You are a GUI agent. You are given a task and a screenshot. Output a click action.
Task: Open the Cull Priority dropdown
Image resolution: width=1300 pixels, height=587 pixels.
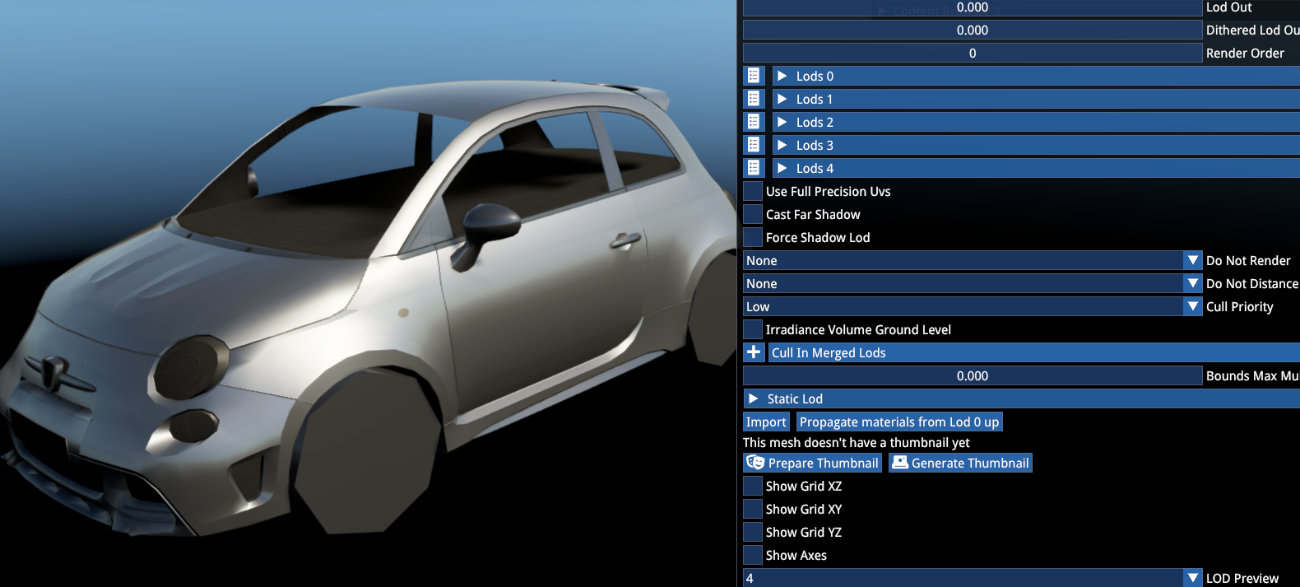(x=1193, y=306)
